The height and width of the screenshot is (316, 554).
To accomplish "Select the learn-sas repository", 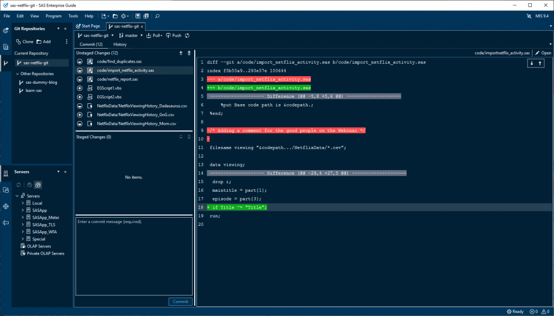I will [x=34, y=91].
